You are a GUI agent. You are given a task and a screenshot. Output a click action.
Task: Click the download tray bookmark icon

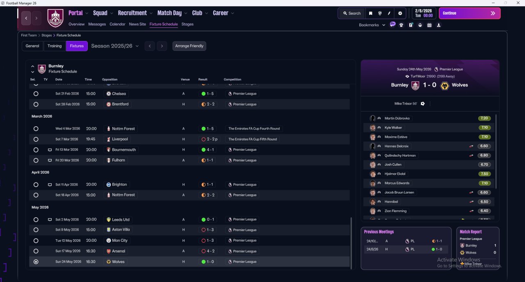pos(439,25)
